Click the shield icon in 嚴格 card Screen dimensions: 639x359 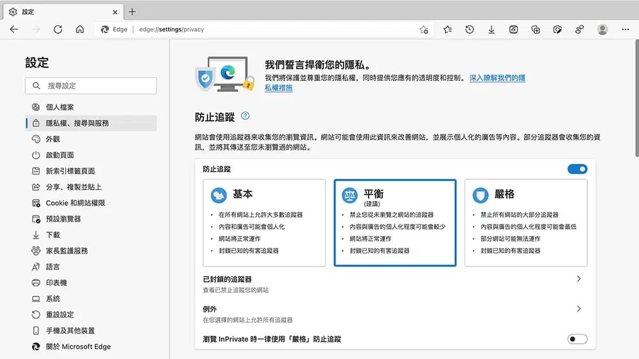click(480, 196)
